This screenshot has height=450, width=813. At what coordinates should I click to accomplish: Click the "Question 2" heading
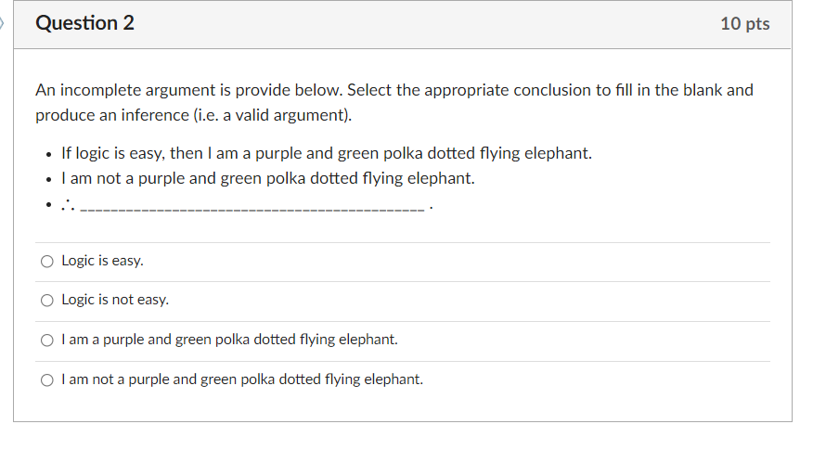tap(84, 23)
